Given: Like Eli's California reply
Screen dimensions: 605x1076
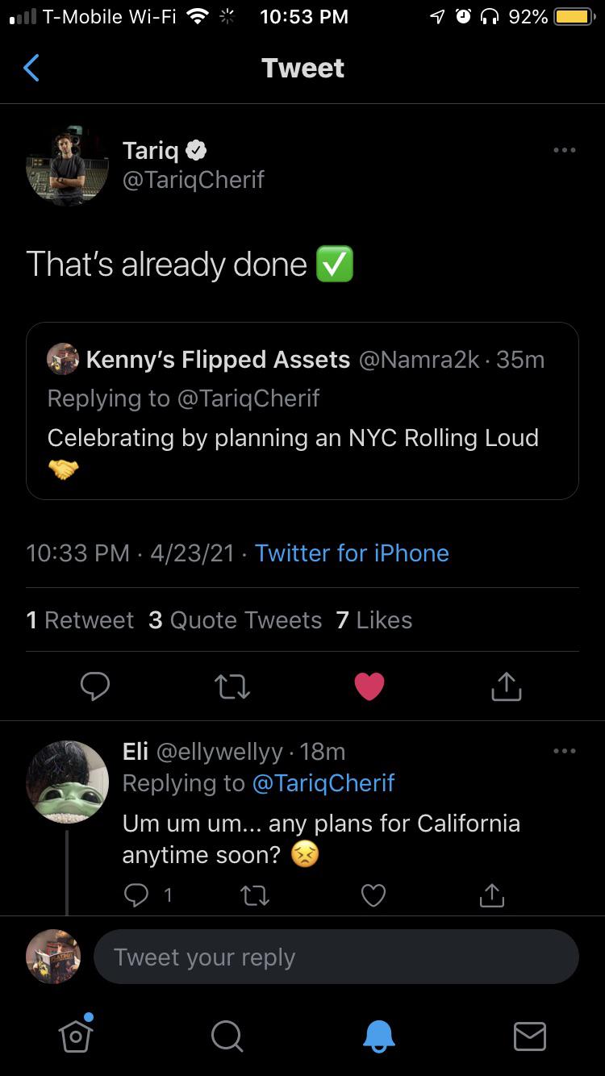Looking at the screenshot, I should point(373,895).
